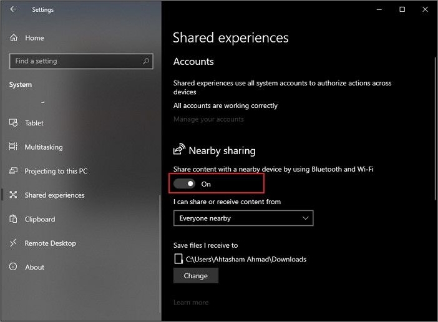Open the Everyone nearby dropdown
Viewport: 438px width, 322px height.
(243, 218)
